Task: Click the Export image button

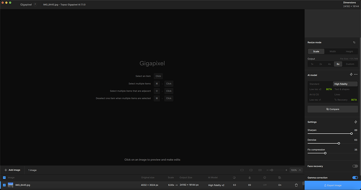Action: coord(333,185)
